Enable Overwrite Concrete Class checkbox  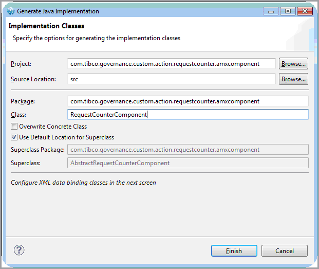14,127
